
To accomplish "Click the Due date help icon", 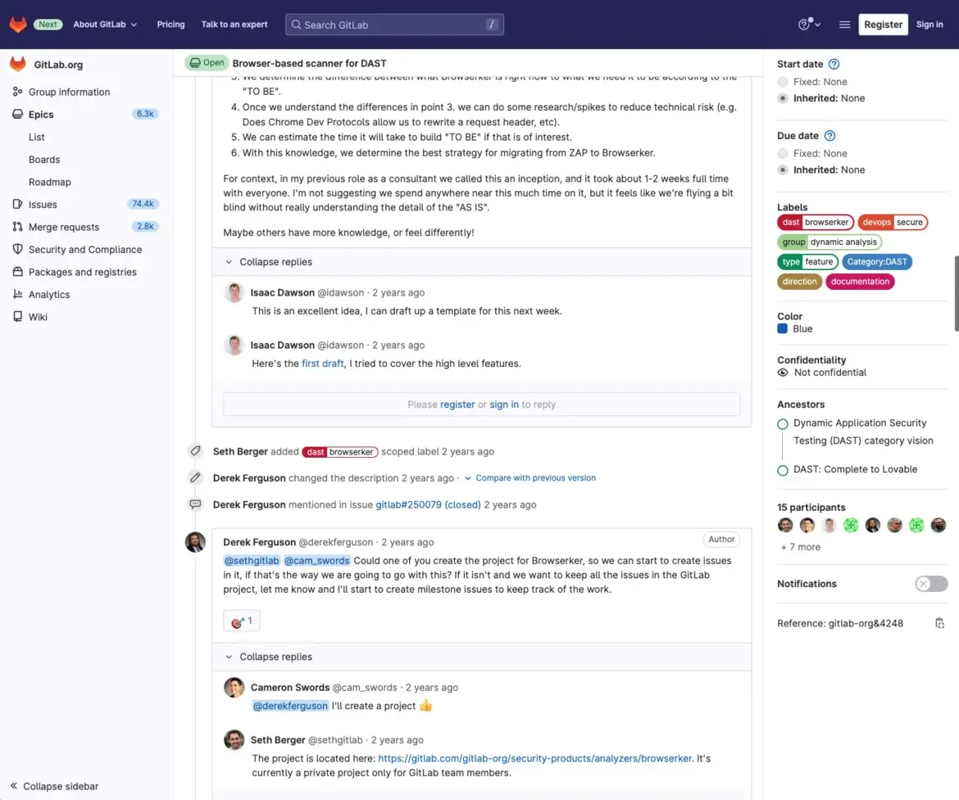I will 829,136.
